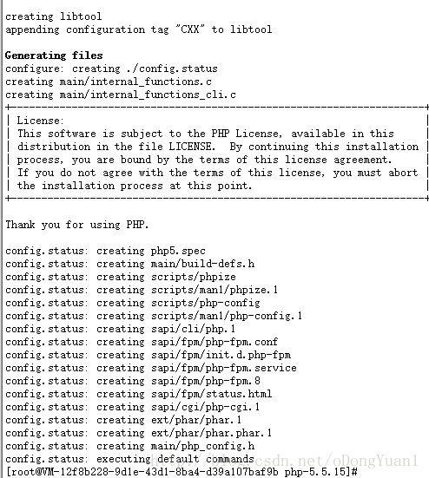
Task: Click the 'creating sapi/fpm/status.html' line
Action: [139, 395]
